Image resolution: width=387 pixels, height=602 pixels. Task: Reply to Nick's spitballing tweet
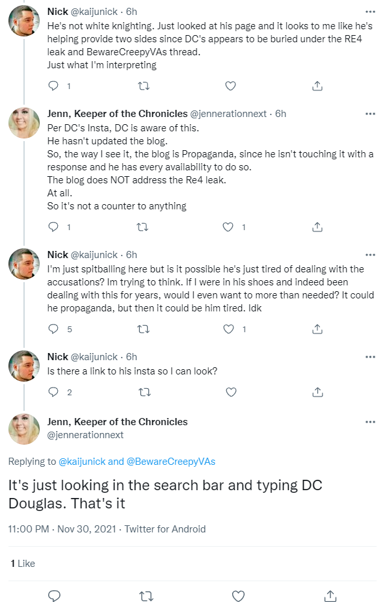click(53, 329)
